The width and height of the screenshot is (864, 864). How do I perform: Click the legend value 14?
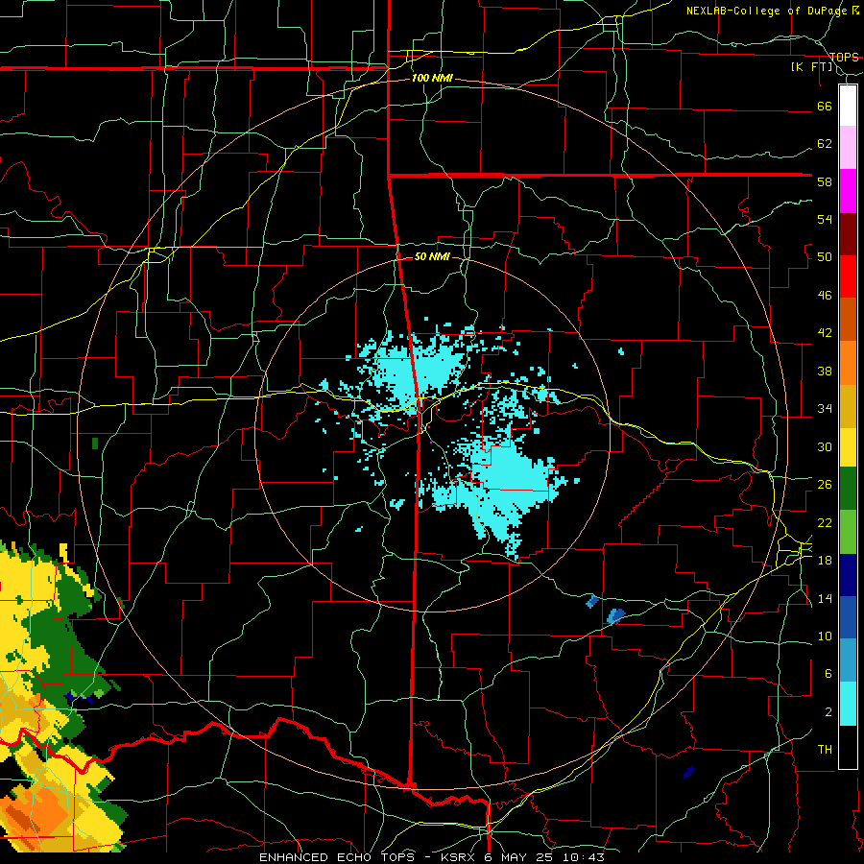pyautogui.click(x=825, y=598)
